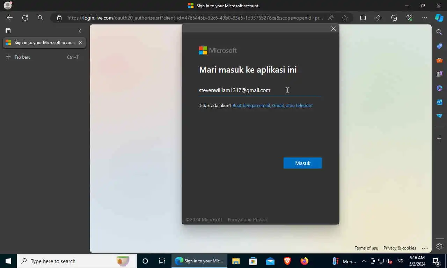Open File Explorer from taskbar
447x268 pixels.
[236, 261]
